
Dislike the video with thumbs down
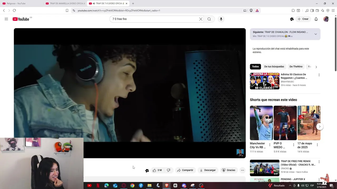[x=168, y=170]
